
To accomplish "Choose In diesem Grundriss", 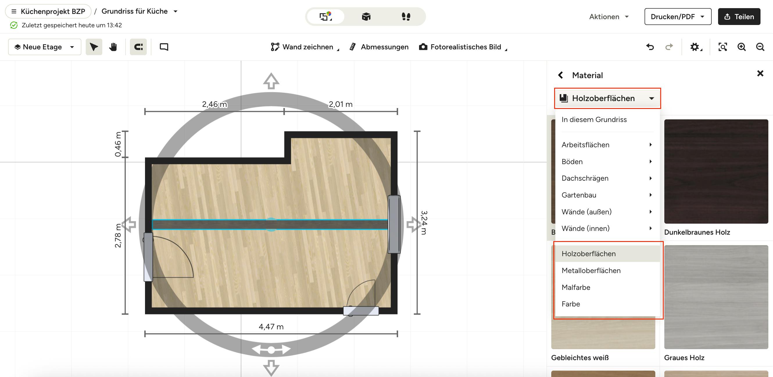I will coord(607,119).
